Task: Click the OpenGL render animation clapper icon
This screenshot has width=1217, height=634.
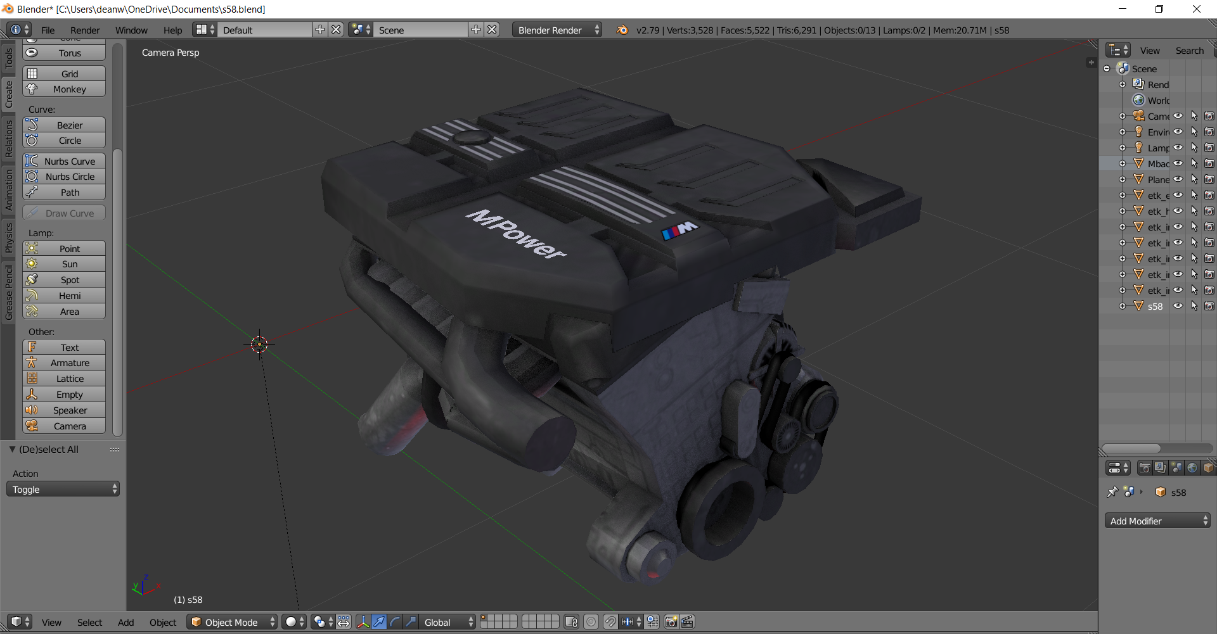Action: click(x=687, y=622)
